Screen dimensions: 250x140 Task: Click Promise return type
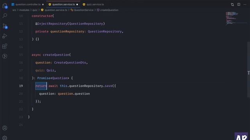point(44,78)
